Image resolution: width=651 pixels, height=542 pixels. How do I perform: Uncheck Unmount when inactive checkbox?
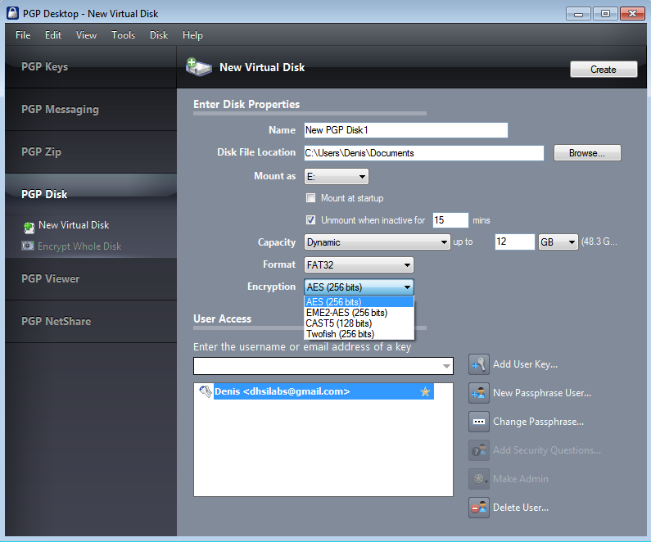click(310, 220)
